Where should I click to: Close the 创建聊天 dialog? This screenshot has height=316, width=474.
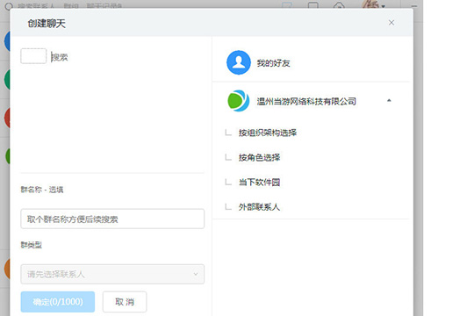(x=391, y=23)
